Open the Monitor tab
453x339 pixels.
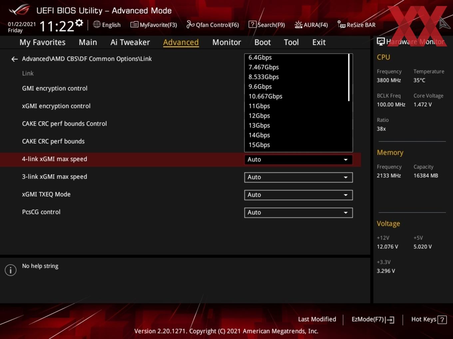tap(226, 43)
